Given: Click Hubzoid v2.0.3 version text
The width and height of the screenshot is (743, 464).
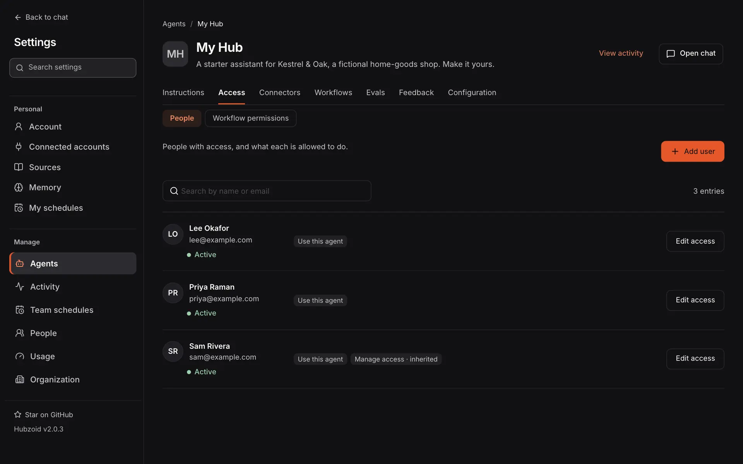Looking at the screenshot, I should click(x=39, y=429).
